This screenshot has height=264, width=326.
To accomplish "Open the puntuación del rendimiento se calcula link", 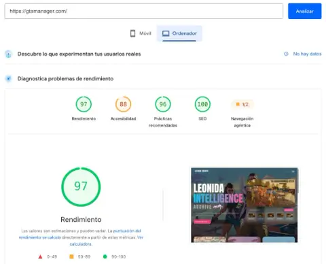I will tap(80, 234).
